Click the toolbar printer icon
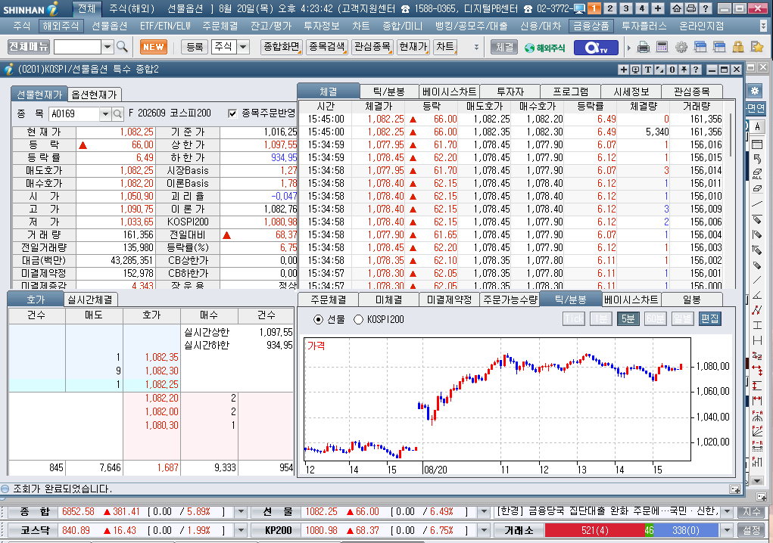The height and width of the screenshot is (543, 773). (x=644, y=47)
